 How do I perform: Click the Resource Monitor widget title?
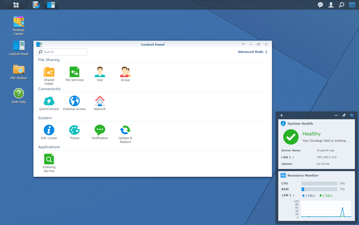(x=303, y=176)
